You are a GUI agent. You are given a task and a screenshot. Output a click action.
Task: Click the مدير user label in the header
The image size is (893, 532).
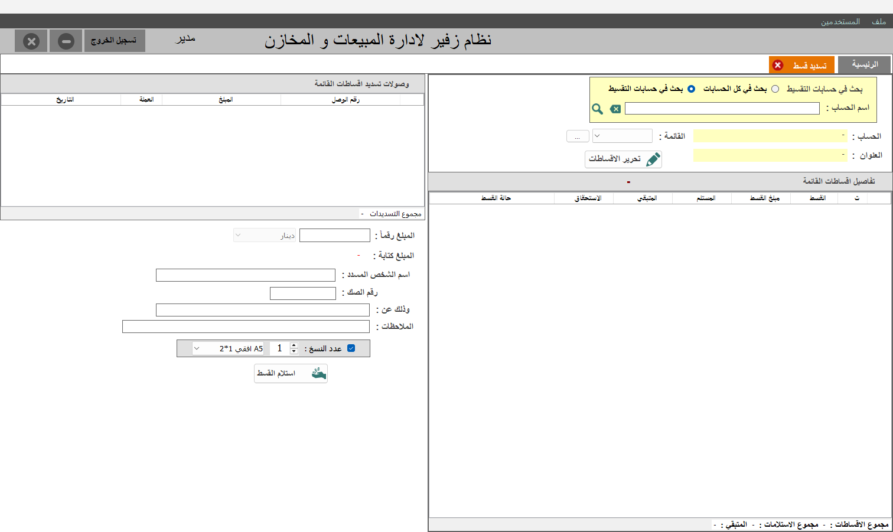click(x=185, y=39)
